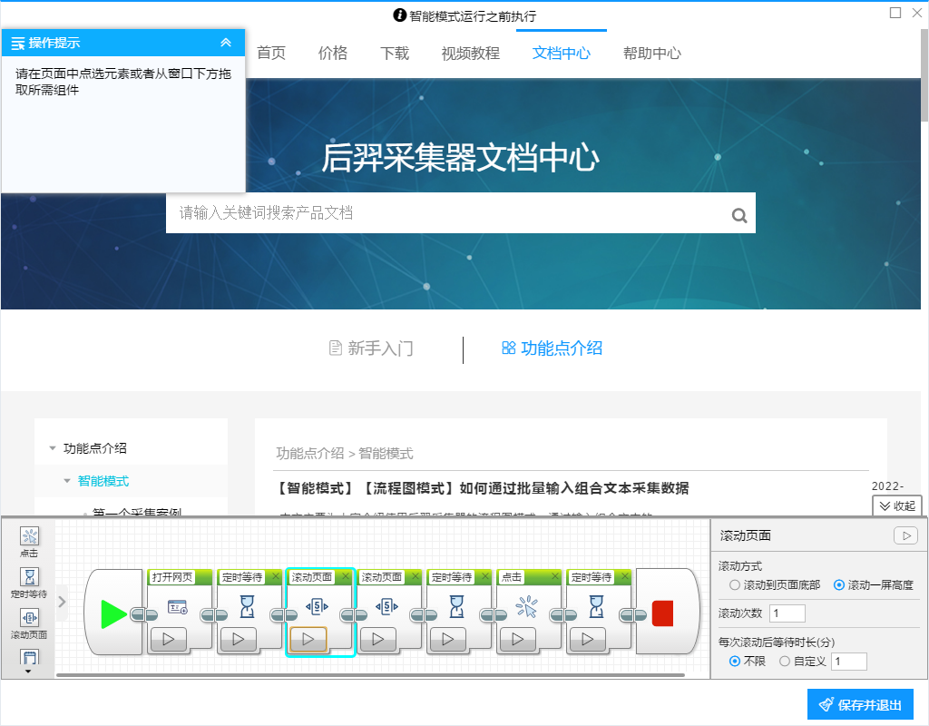This screenshot has width=929, height=726.
Task: Remove the highlighted 滚动页面 block with its X
Action: point(346,576)
